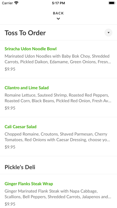Open the Toss To Order dropdown arrow
Viewport: 117px width, 208px height.
(x=108, y=33)
